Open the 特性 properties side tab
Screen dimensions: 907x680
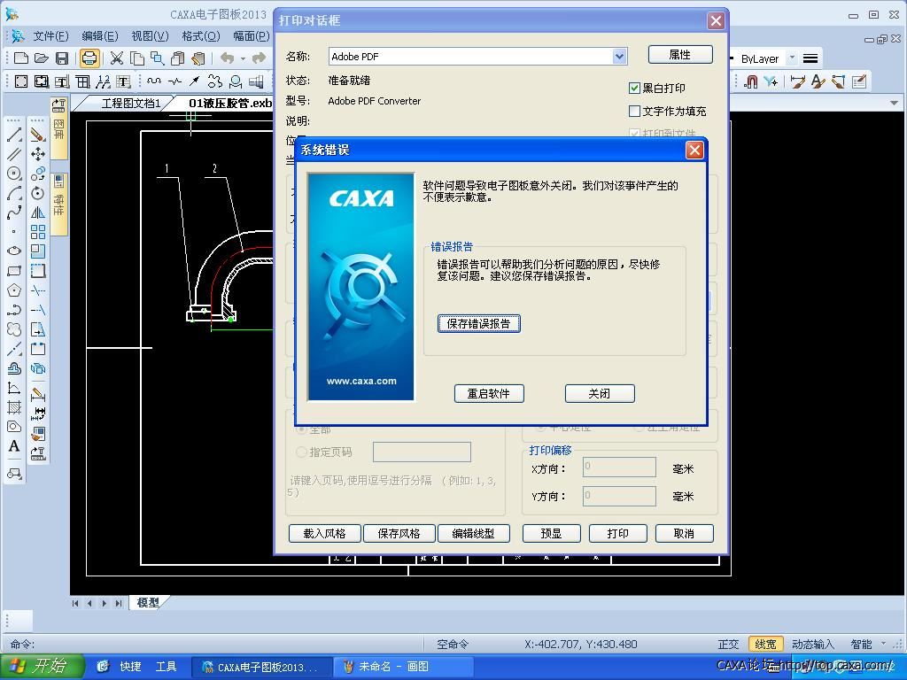coord(59,205)
